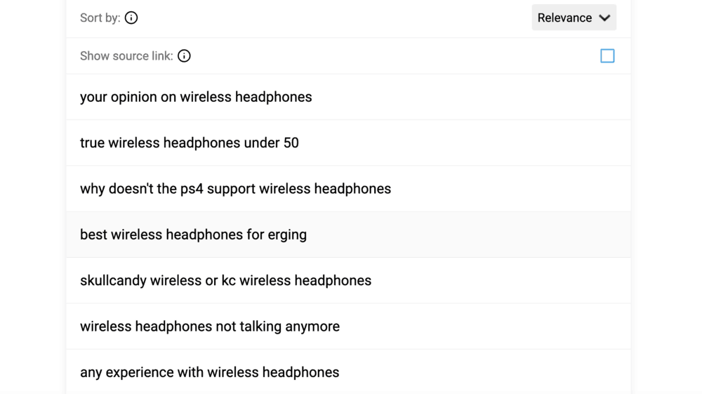Select 'best wireless headphones for erging'
Viewport: 702px width, 394px height.
point(193,235)
